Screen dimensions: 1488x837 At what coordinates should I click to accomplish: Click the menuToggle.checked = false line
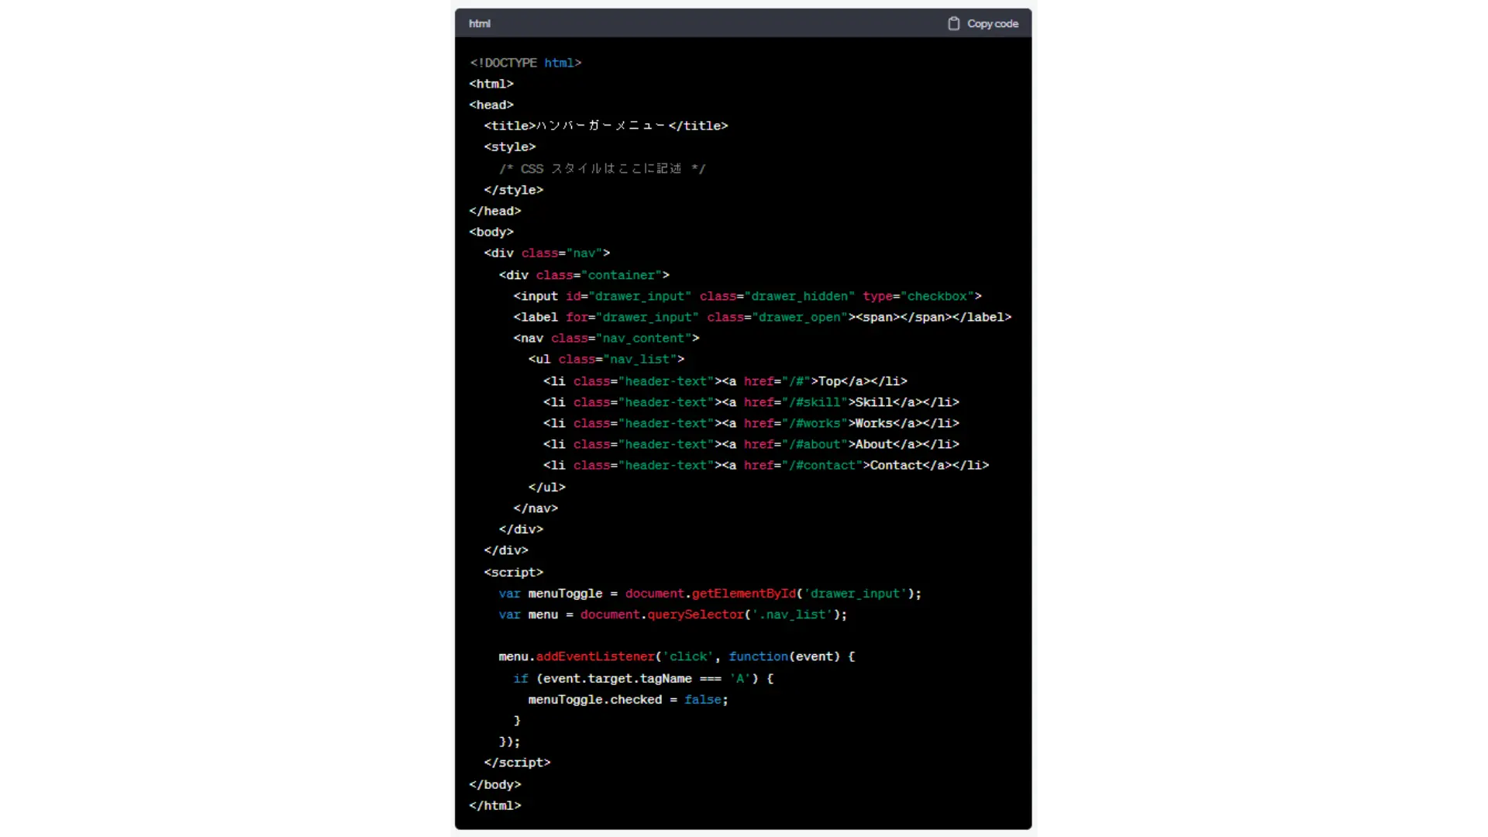coord(628,699)
